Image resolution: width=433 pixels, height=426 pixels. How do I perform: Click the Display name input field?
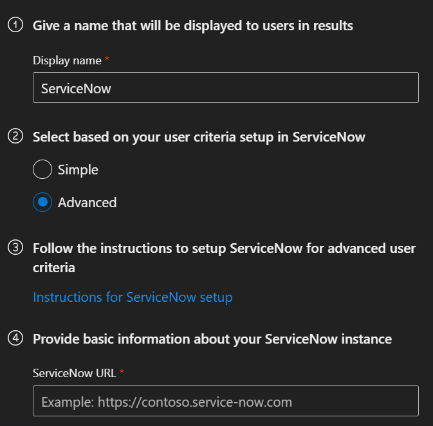click(x=226, y=88)
